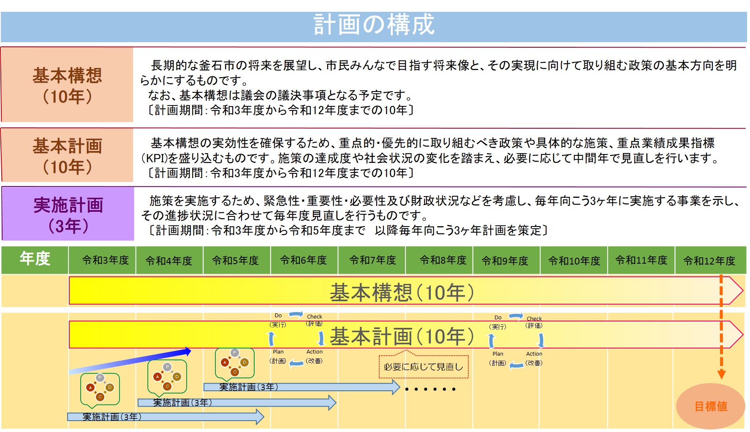
Task: Click the 計画の構成 title banner
Action: tap(374, 25)
